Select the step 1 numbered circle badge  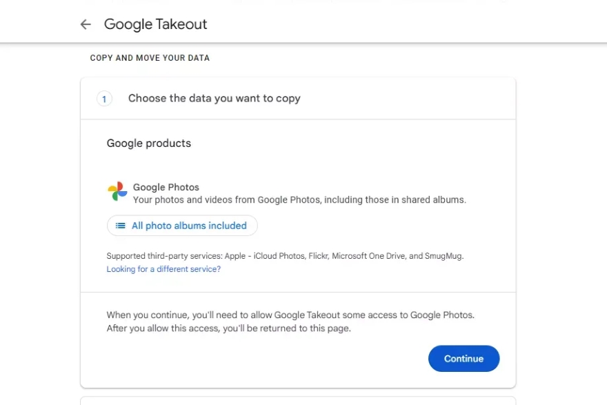[x=103, y=99]
